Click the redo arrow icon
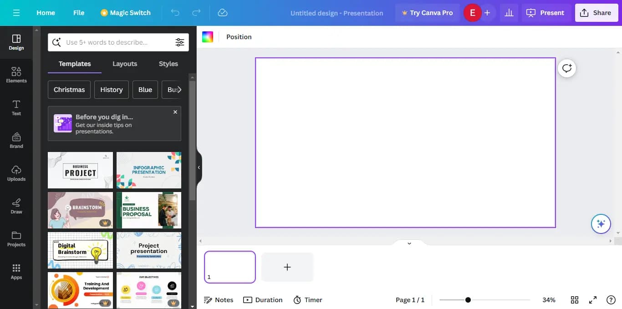 pyautogui.click(x=196, y=13)
